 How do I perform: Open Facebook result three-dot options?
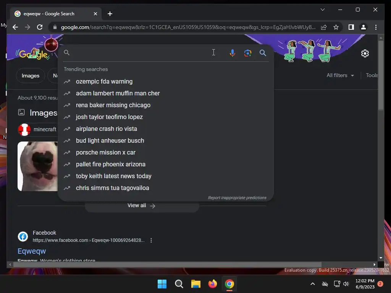151,240
